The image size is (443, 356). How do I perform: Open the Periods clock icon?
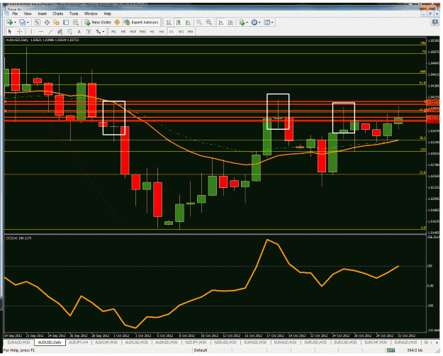254,22
